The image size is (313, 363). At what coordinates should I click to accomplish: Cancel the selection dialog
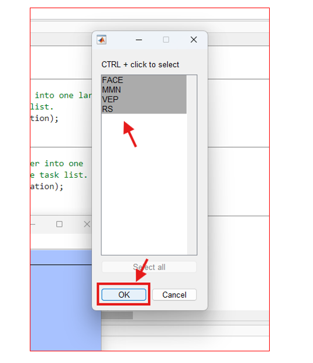[x=174, y=295]
